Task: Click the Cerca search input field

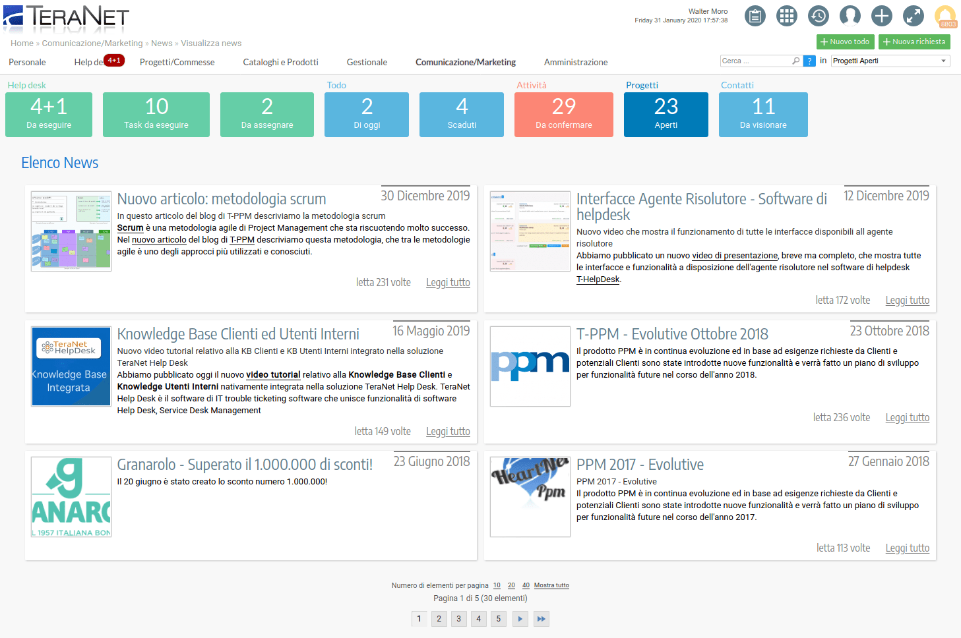Action: 755,61
